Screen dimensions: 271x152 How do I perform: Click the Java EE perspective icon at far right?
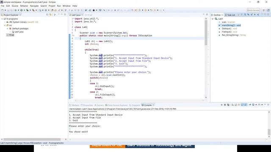click(x=268, y=10)
